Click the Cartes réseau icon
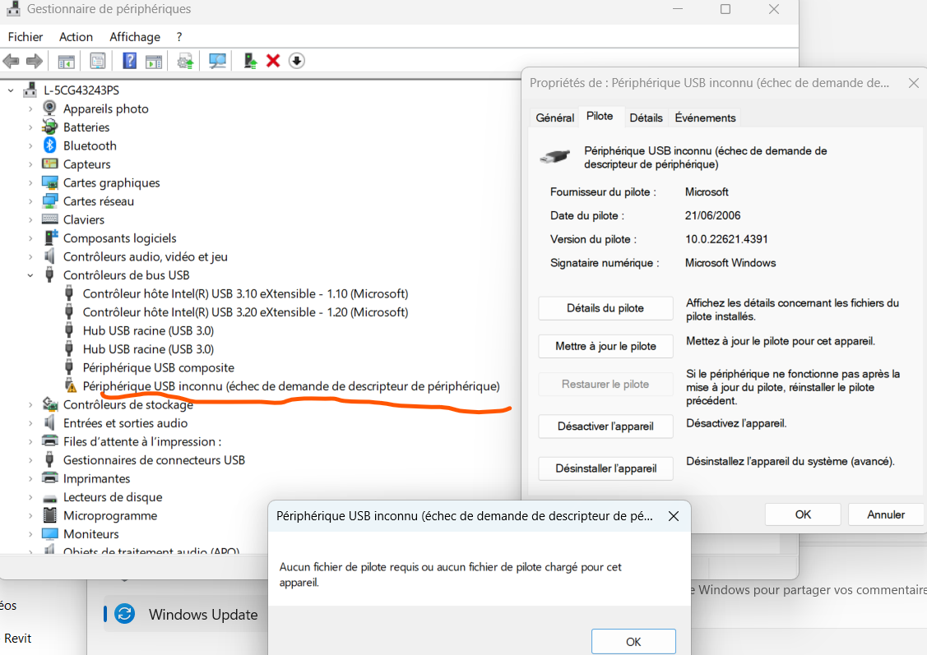 (x=49, y=201)
